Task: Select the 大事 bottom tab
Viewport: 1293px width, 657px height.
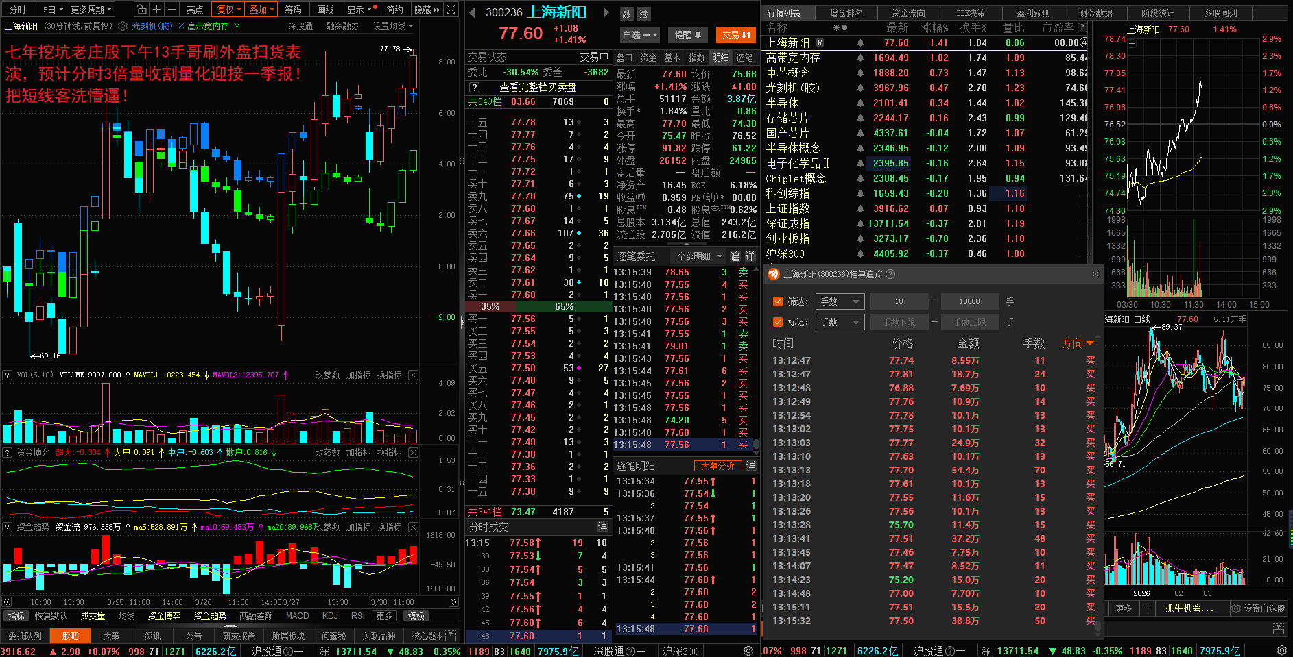Action: point(111,636)
